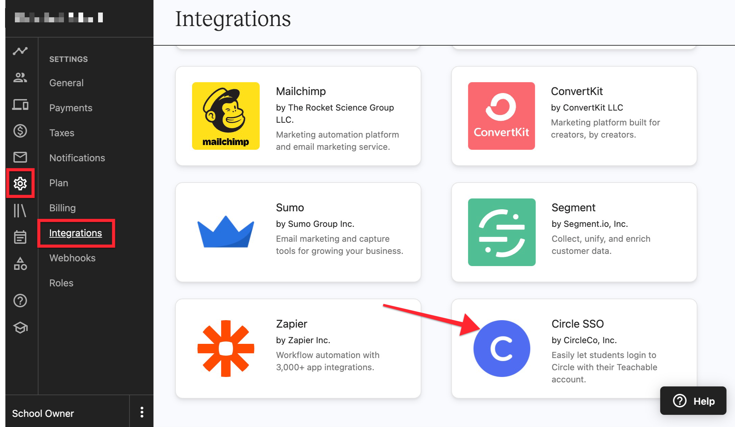Open the Courses books icon
The height and width of the screenshot is (427, 735).
[x=20, y=210]
